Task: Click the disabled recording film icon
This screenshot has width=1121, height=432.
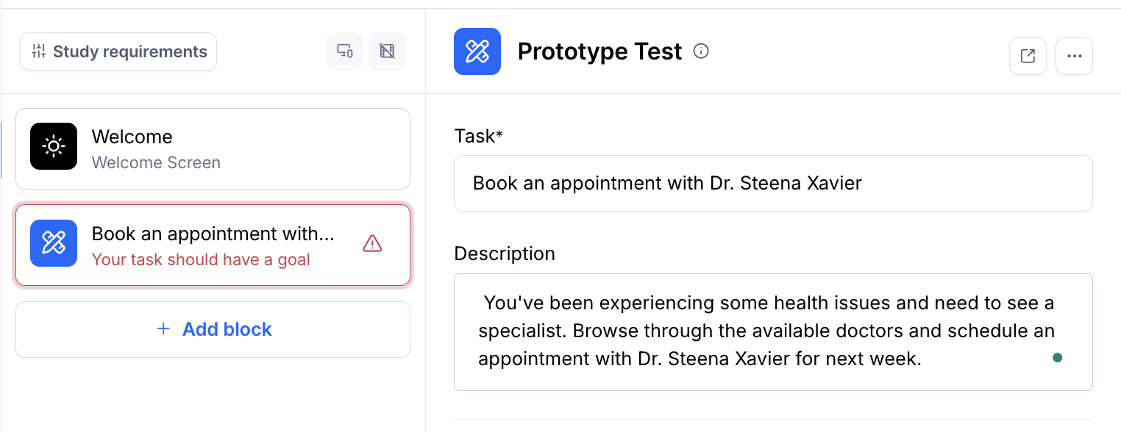Action: point(387,51)
